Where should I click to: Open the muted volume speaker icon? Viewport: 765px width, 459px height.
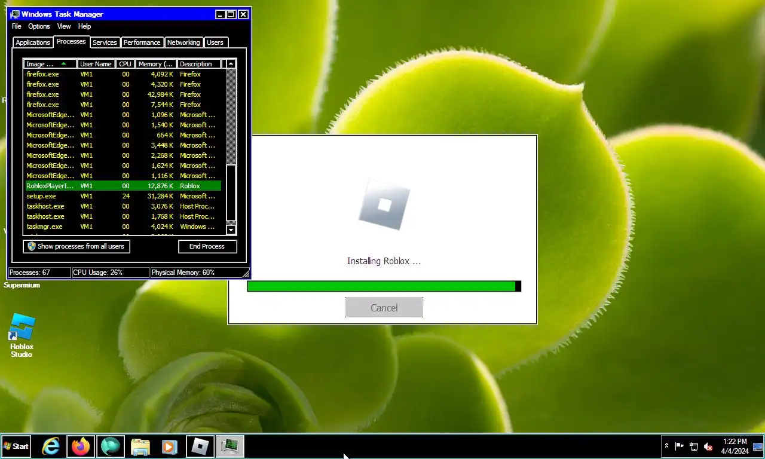pos(708,446)
